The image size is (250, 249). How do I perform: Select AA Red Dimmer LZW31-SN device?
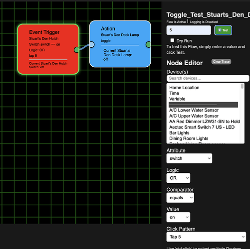205,122
